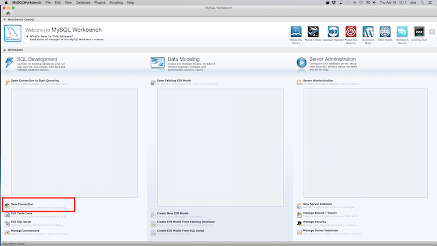Open the MySQL Bug Reporter icon

click(351, 32)
